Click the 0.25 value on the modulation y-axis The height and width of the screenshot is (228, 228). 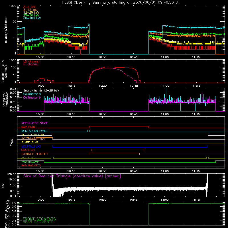[13, 89]
